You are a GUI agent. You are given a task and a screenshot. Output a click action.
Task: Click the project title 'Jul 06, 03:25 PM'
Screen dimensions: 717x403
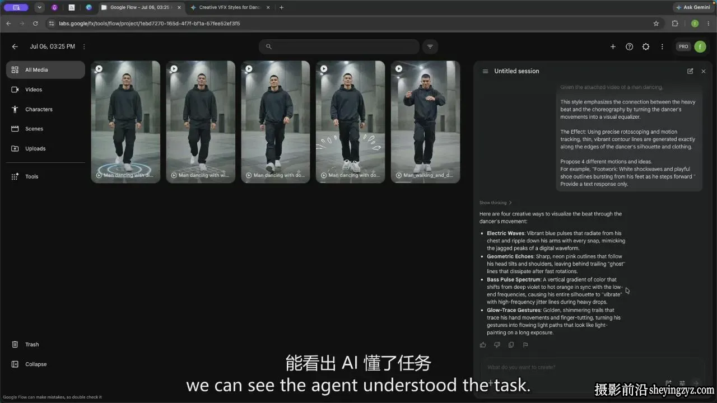tap(52, 46)
